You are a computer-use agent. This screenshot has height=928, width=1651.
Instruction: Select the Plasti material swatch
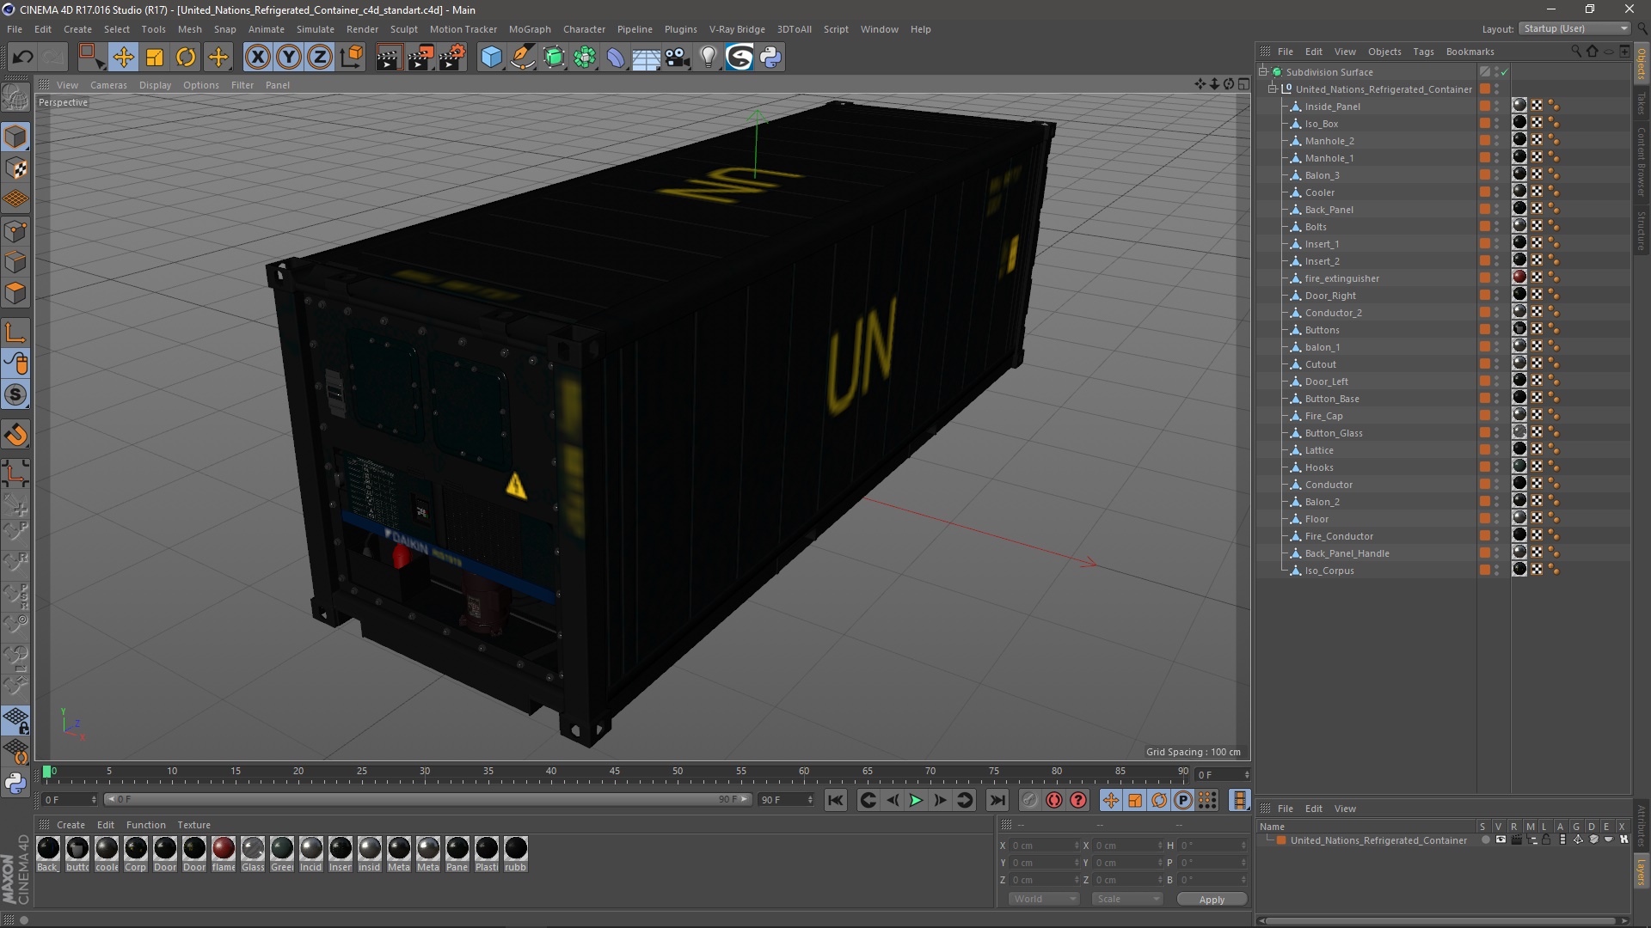(x=487, y=854)
